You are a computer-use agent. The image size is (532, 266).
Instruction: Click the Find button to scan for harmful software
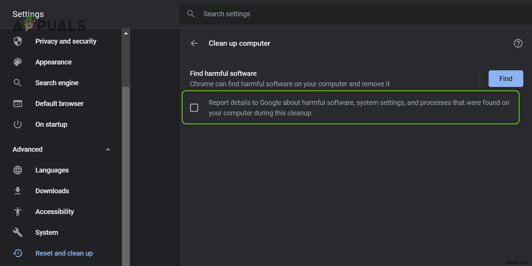[x=506, y=79]
